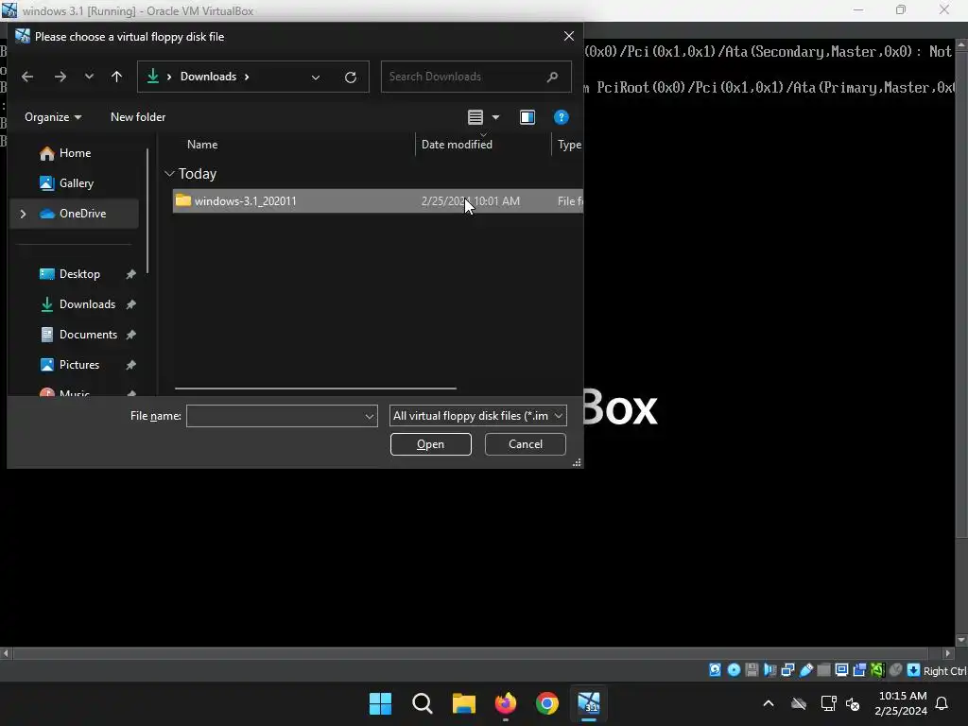The image size is (968, 726).
Task: Click the sidebar vertical scrollbar
Action: 147,211
